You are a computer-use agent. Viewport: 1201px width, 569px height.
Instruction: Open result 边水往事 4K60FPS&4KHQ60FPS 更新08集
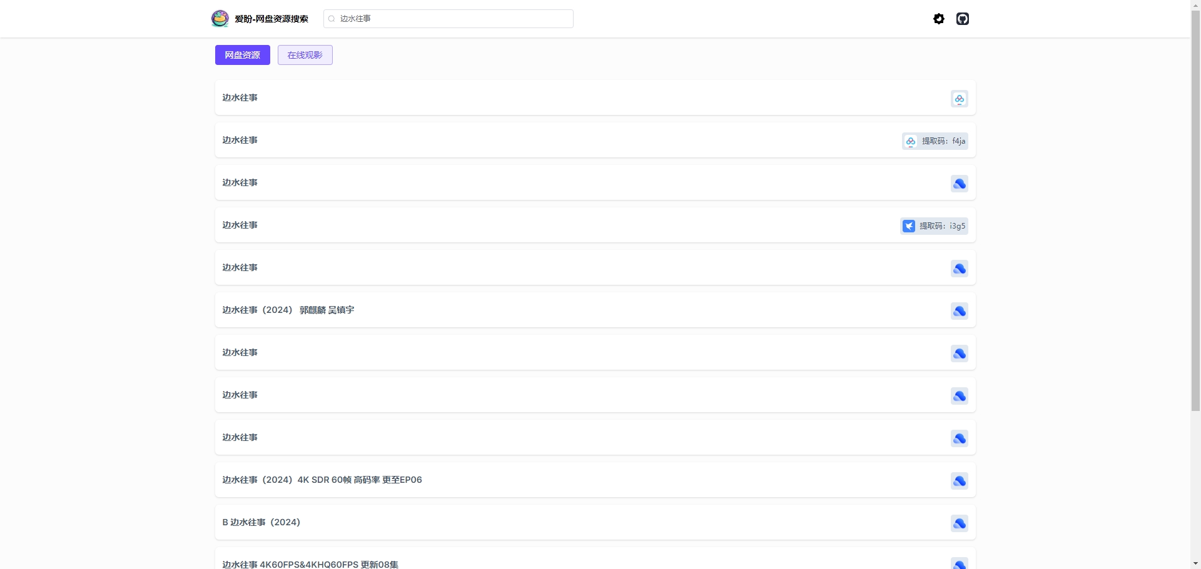595,558
